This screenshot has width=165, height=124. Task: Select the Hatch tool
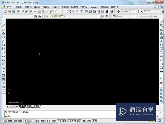pos(3,75)
